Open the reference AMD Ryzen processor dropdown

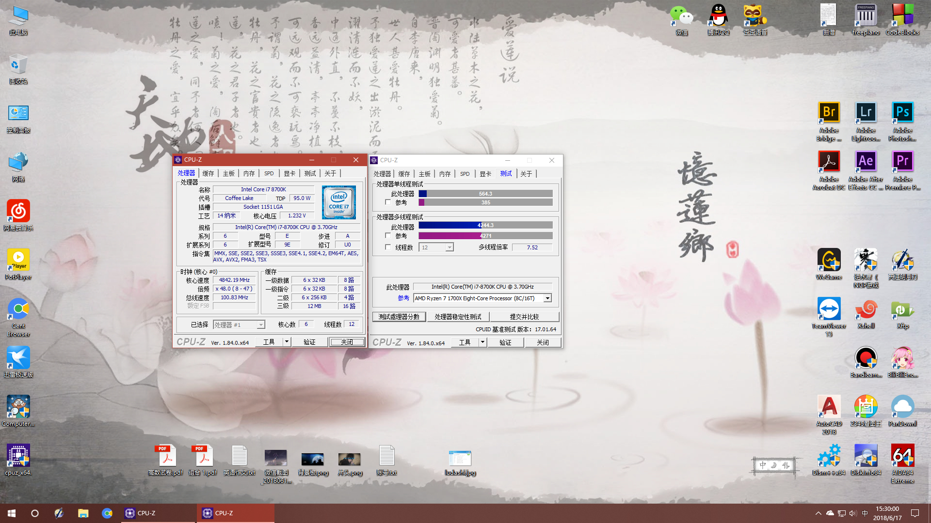point(547,298)
